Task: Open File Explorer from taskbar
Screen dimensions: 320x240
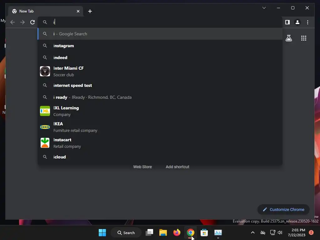Action: [x=163, y=232]
